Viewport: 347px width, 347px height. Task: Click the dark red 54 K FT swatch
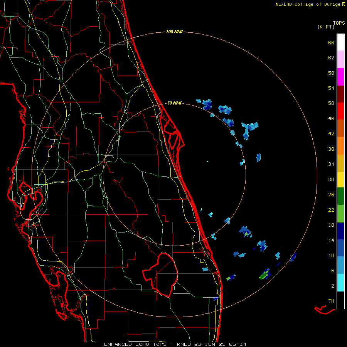pos(340,94)
